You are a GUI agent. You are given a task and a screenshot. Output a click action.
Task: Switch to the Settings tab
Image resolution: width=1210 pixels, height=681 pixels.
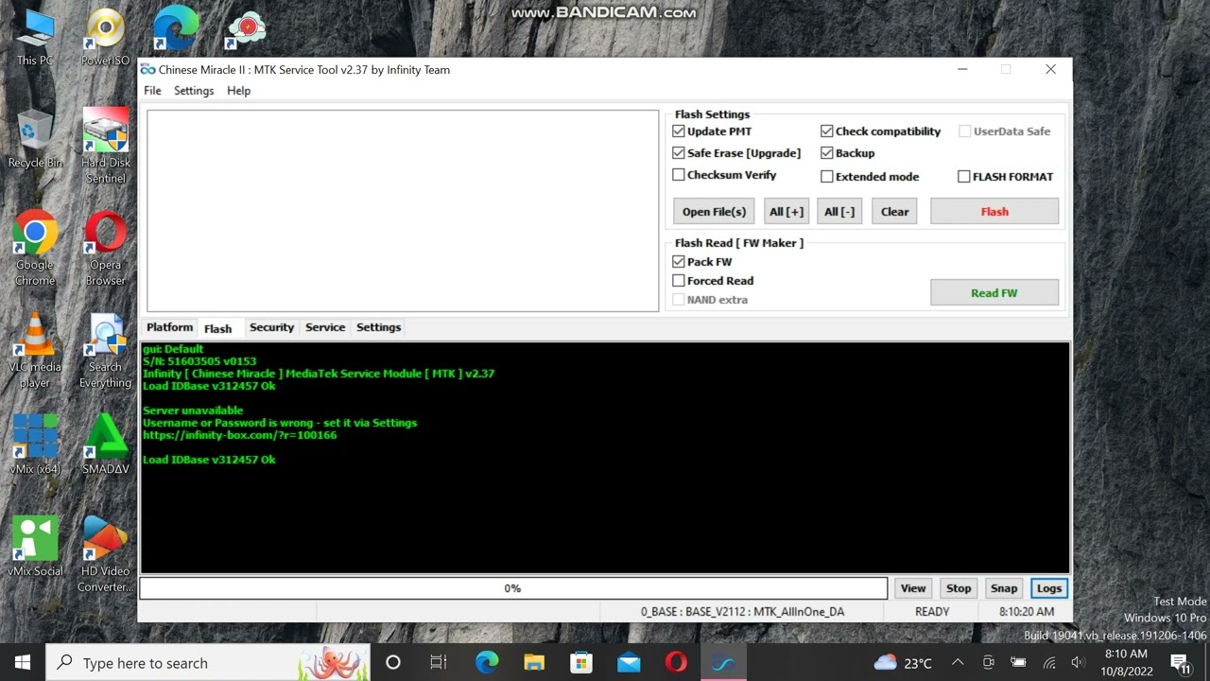(378, 327)
